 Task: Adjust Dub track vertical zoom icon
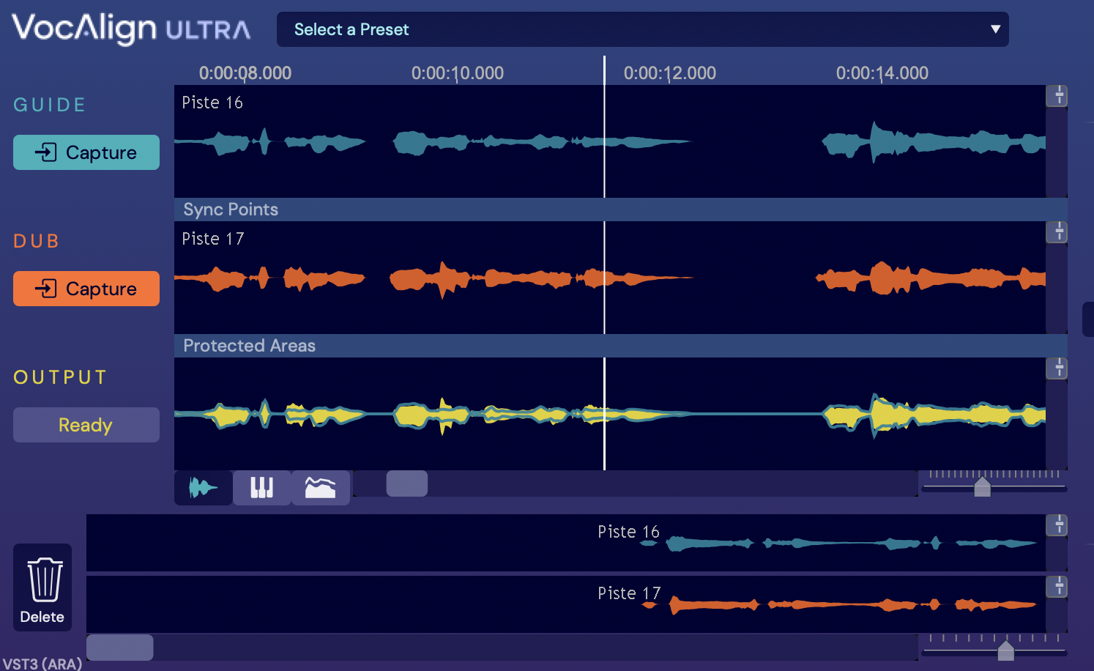1057,232
